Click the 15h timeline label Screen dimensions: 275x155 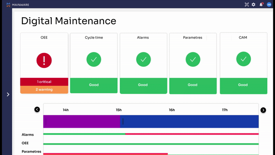[119, 110]
